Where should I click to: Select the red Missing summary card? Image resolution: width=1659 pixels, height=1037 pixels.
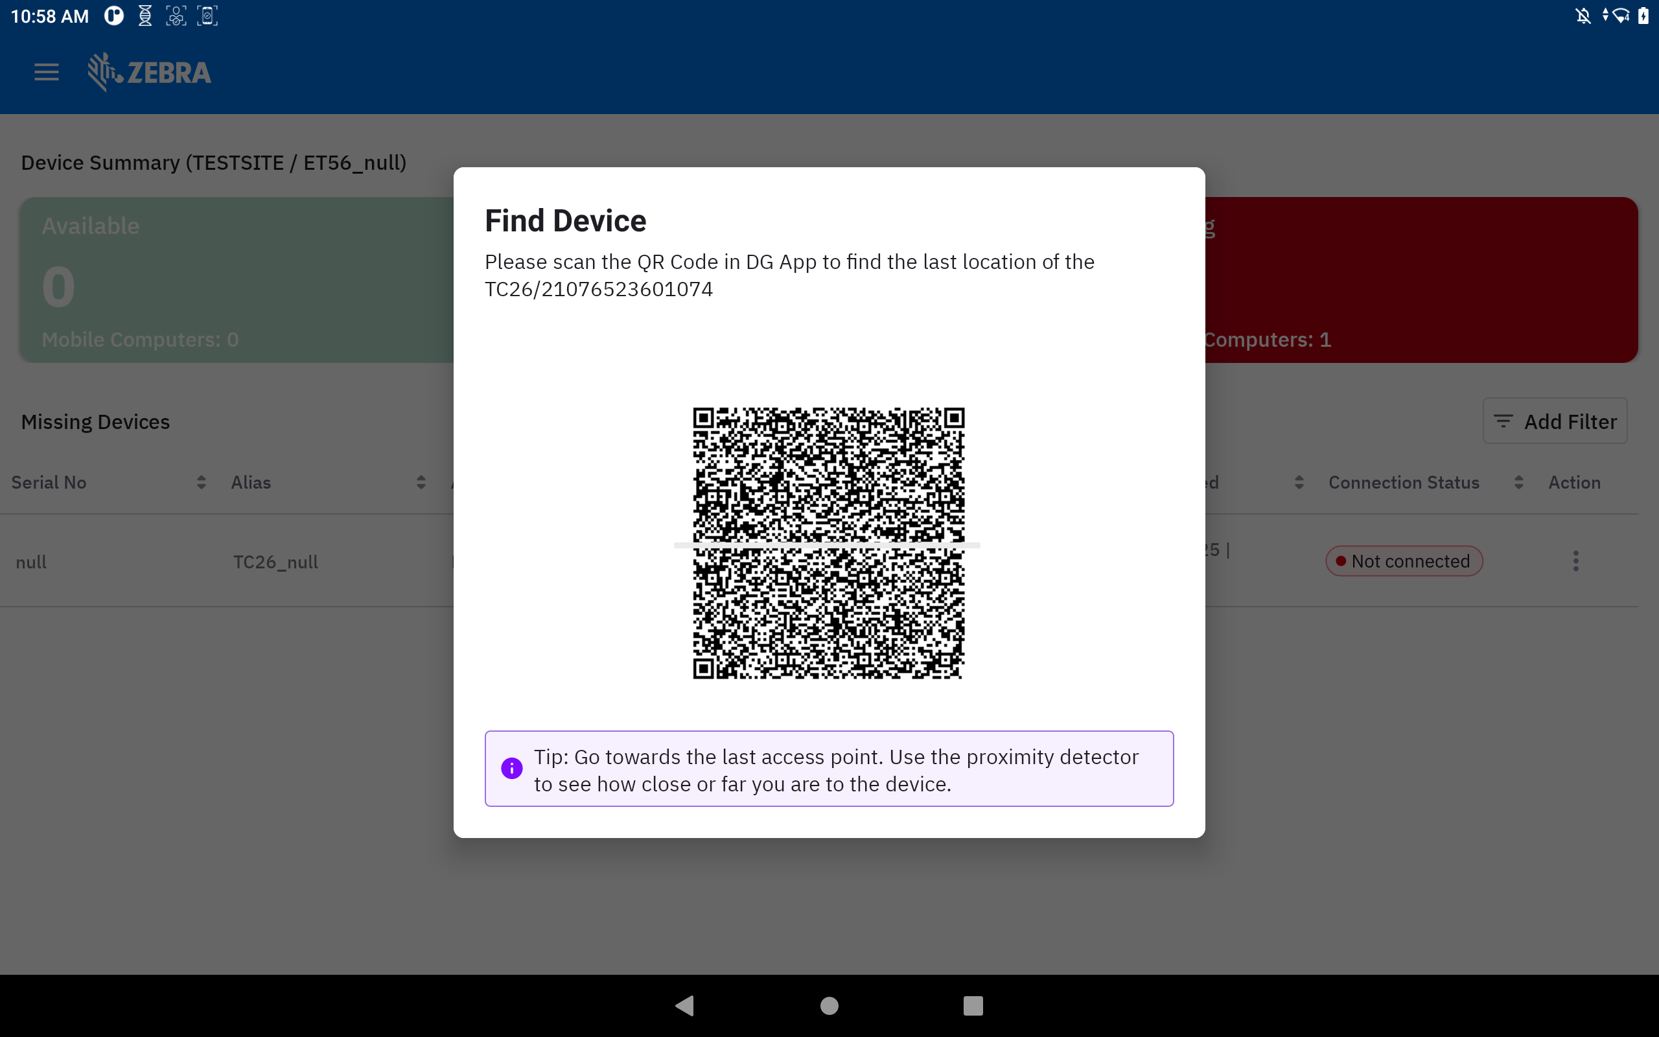coord(1419,280)
